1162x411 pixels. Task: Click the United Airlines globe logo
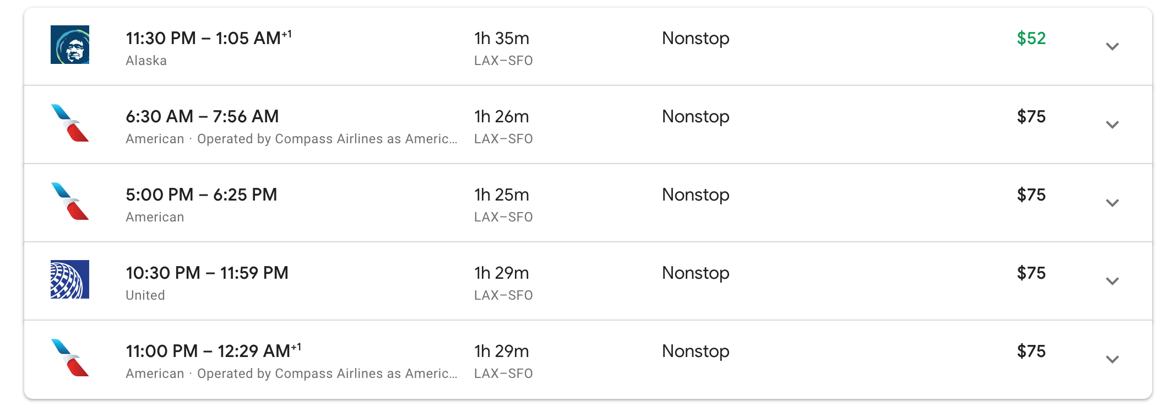70,279
